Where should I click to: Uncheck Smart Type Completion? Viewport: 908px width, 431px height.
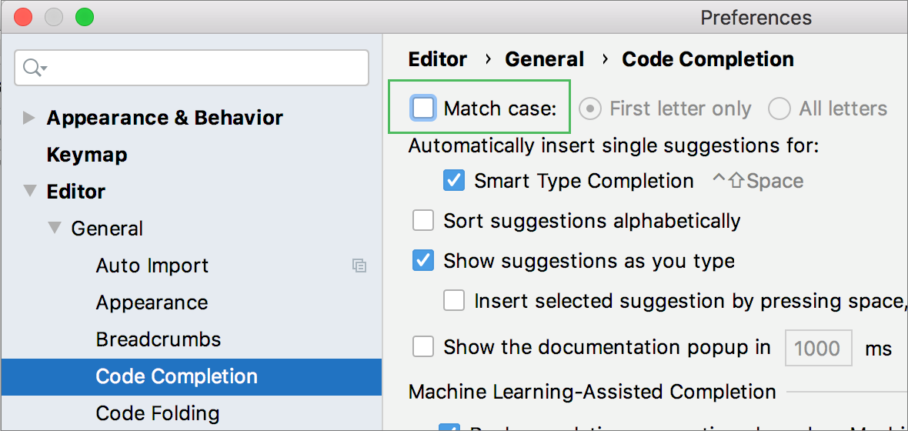pyautogui.click(x=454, y=181)
